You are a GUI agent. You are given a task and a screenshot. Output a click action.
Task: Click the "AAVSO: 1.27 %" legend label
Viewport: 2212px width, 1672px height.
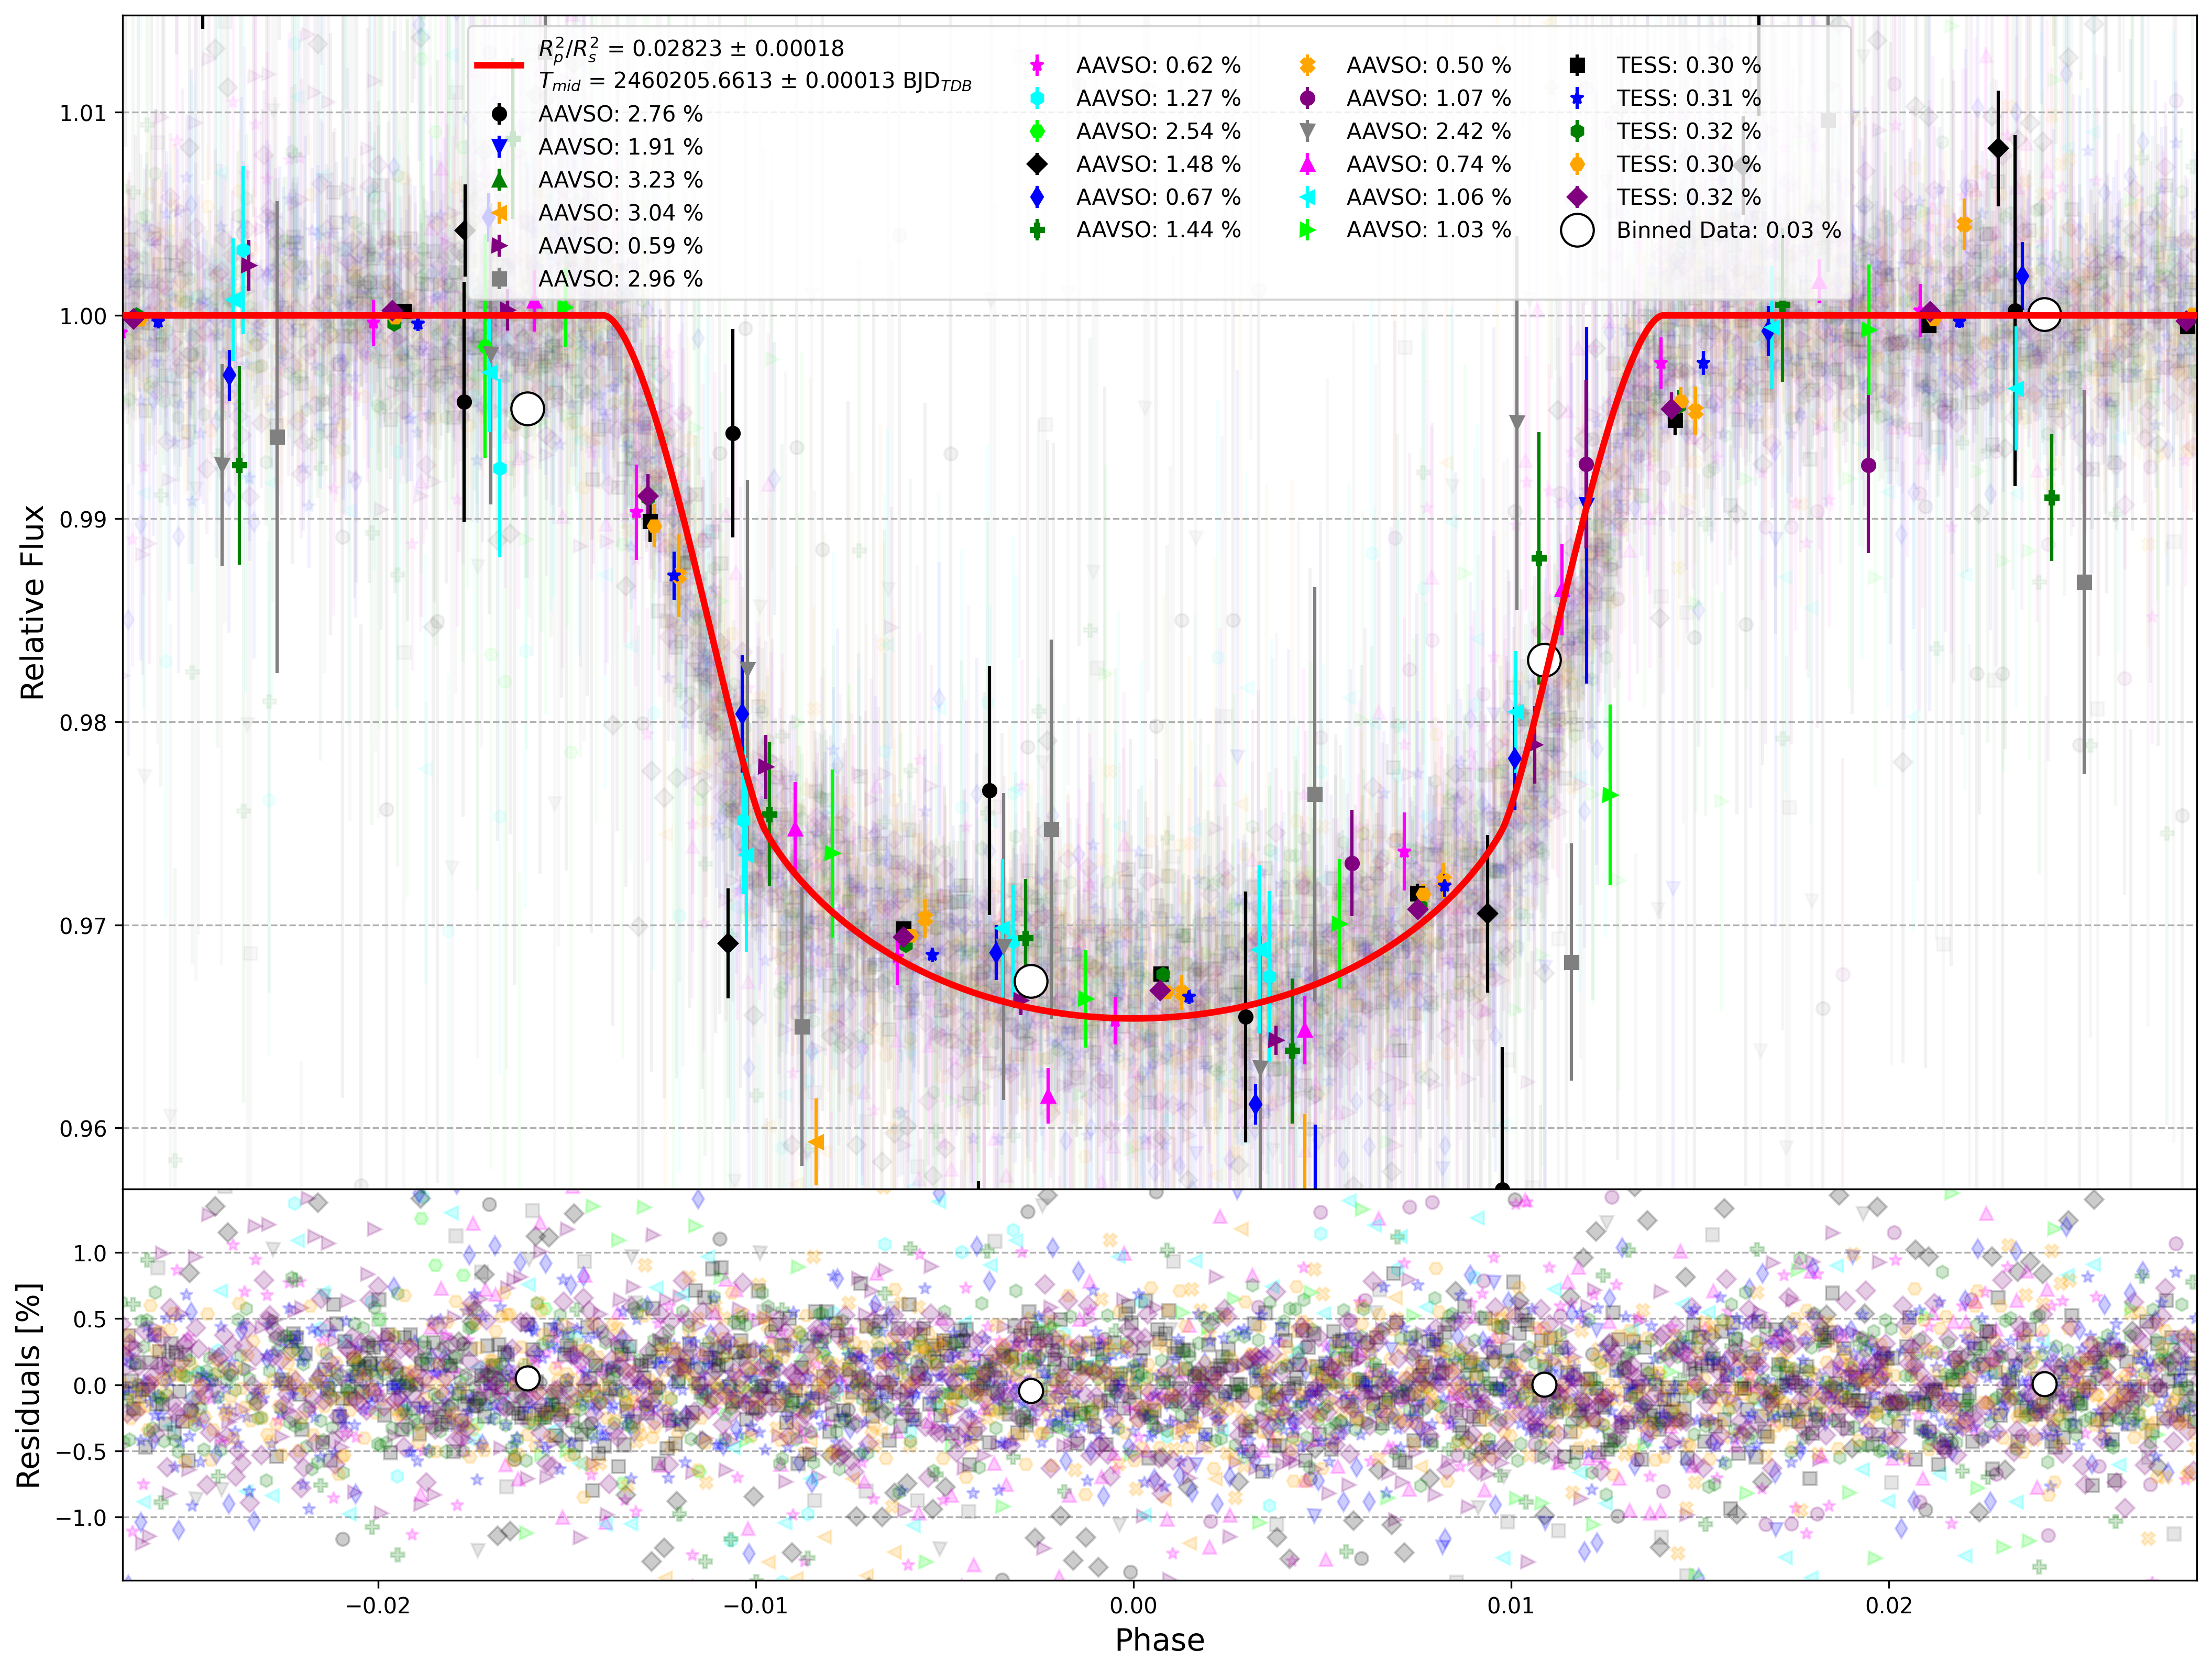click(1158, 98)
